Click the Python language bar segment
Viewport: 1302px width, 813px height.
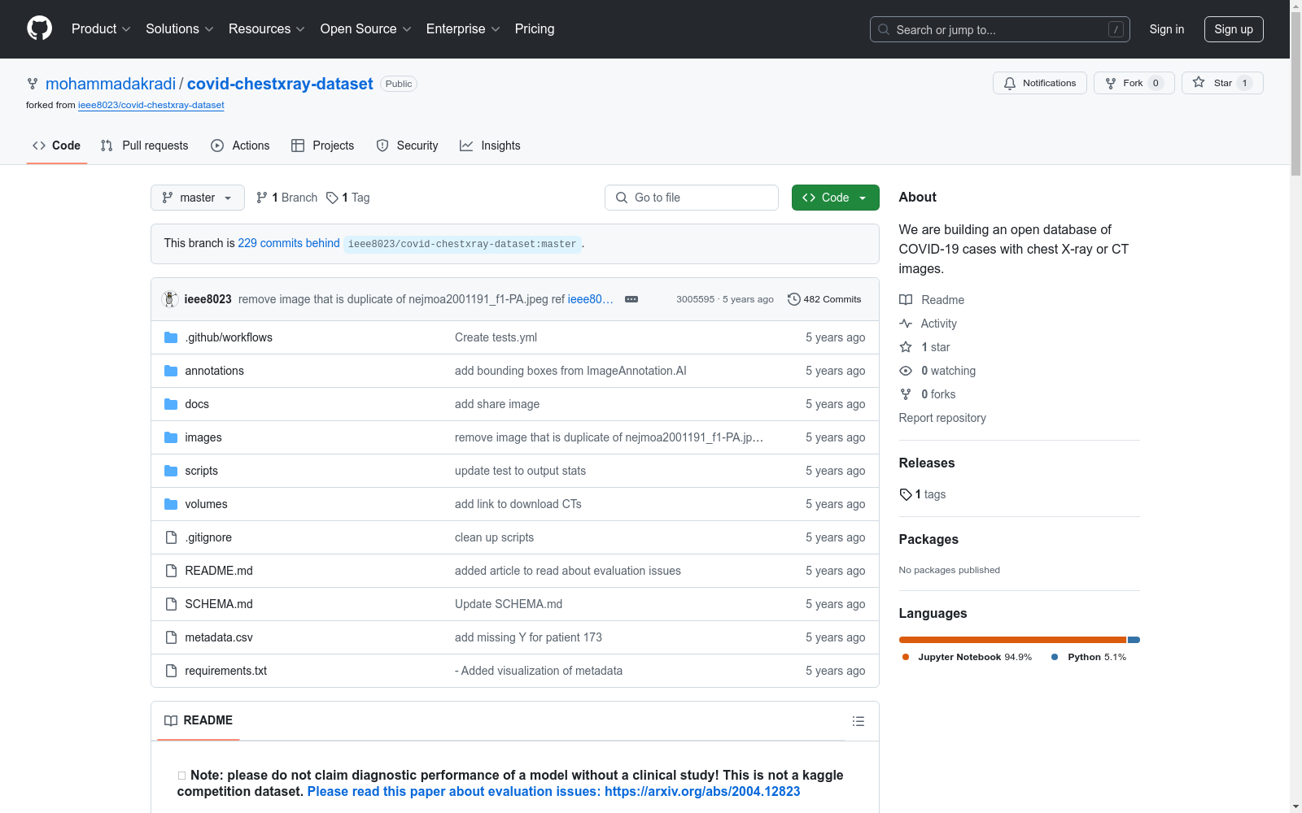[1134, 640]
